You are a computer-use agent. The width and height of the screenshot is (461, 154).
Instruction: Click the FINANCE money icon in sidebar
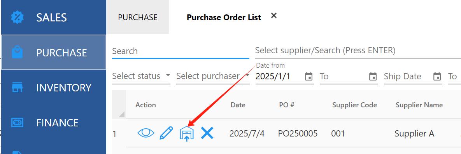tap(17, 122)
